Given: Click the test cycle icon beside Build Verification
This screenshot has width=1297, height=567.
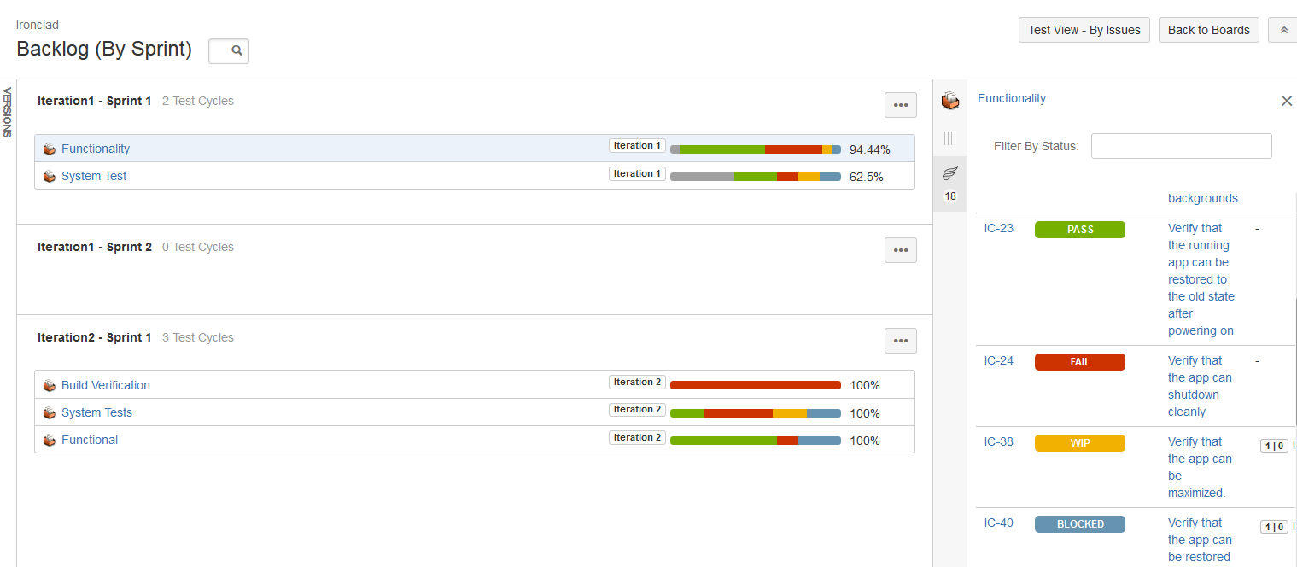Looking at the screenshot, I should pos(49,385).
